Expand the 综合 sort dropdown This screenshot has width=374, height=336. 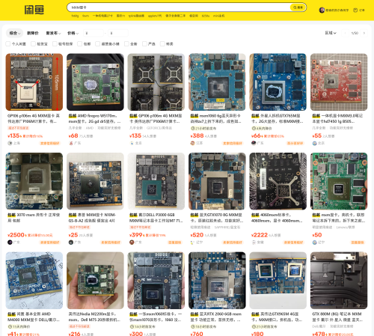click(x=15, y=33)
